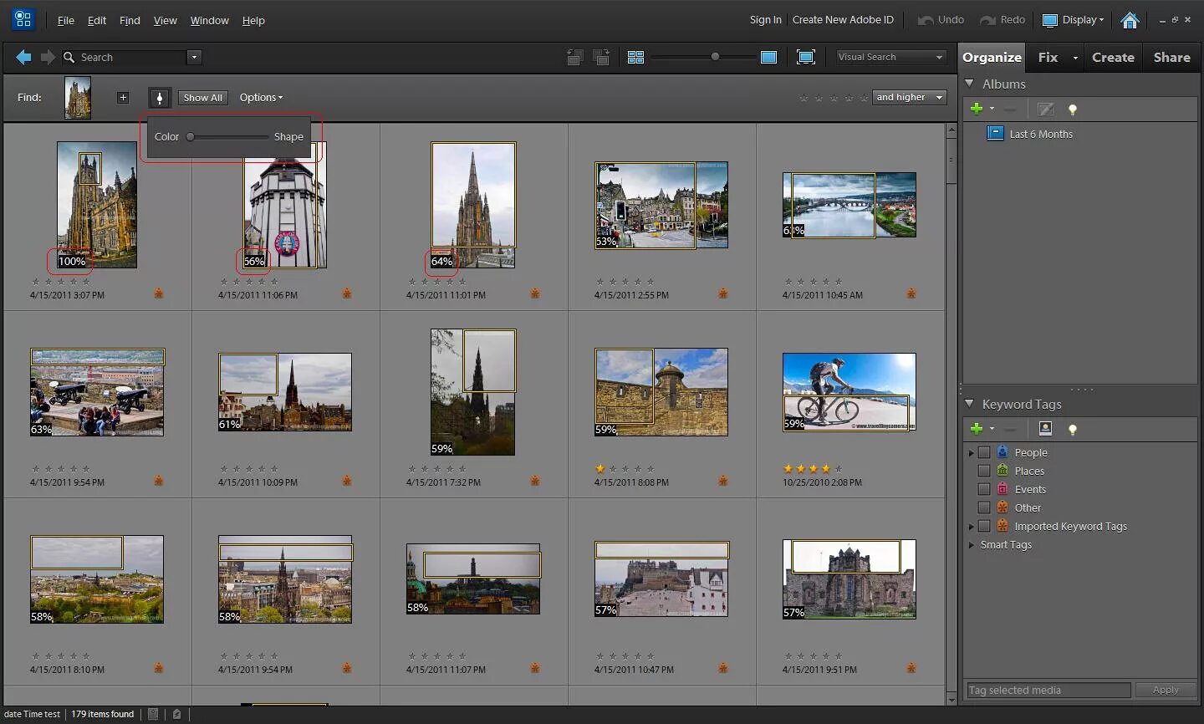Click the Home welcome screen icon
Viewport: 1204px width, 724px height.
1130,20
